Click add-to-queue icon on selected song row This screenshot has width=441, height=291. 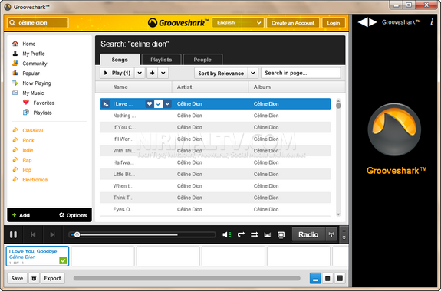[x=106, y=104]
